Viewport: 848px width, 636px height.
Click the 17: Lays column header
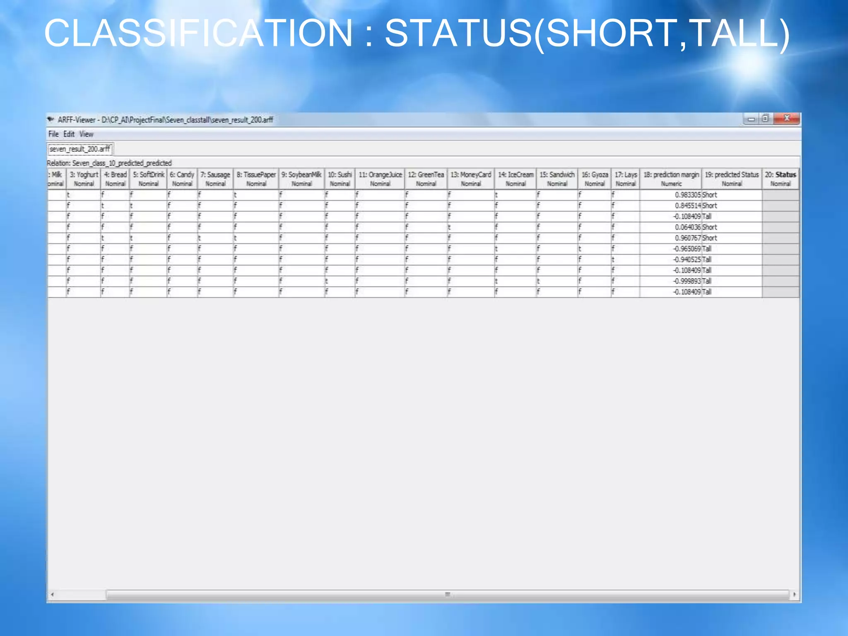[626, 179]
